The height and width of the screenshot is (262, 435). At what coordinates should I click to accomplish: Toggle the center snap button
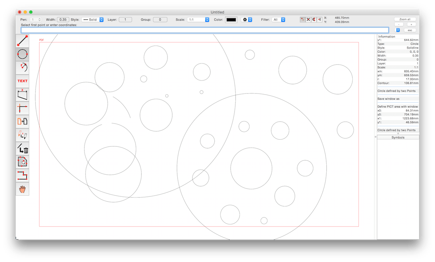coord(314,20)
